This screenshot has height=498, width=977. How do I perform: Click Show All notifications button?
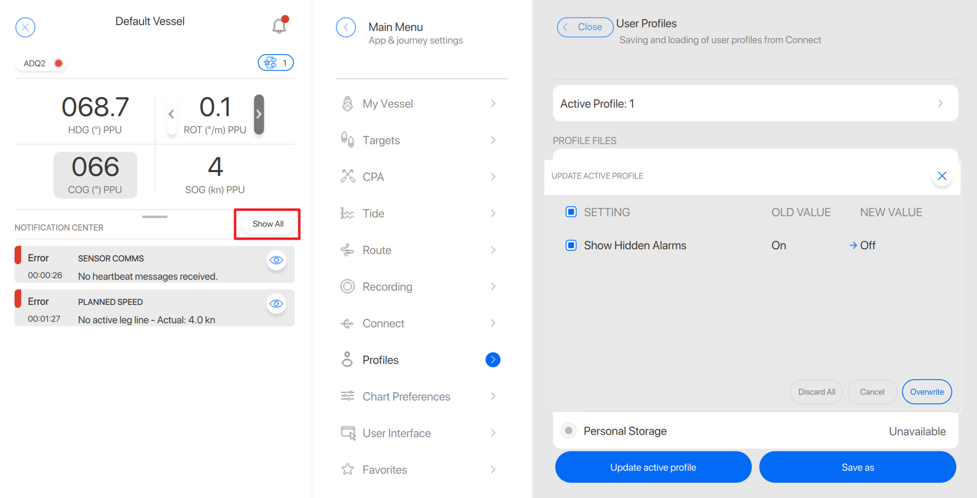pos(268,224)
